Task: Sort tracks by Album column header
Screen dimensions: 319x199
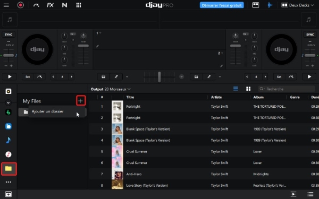Action: point(258,97)
